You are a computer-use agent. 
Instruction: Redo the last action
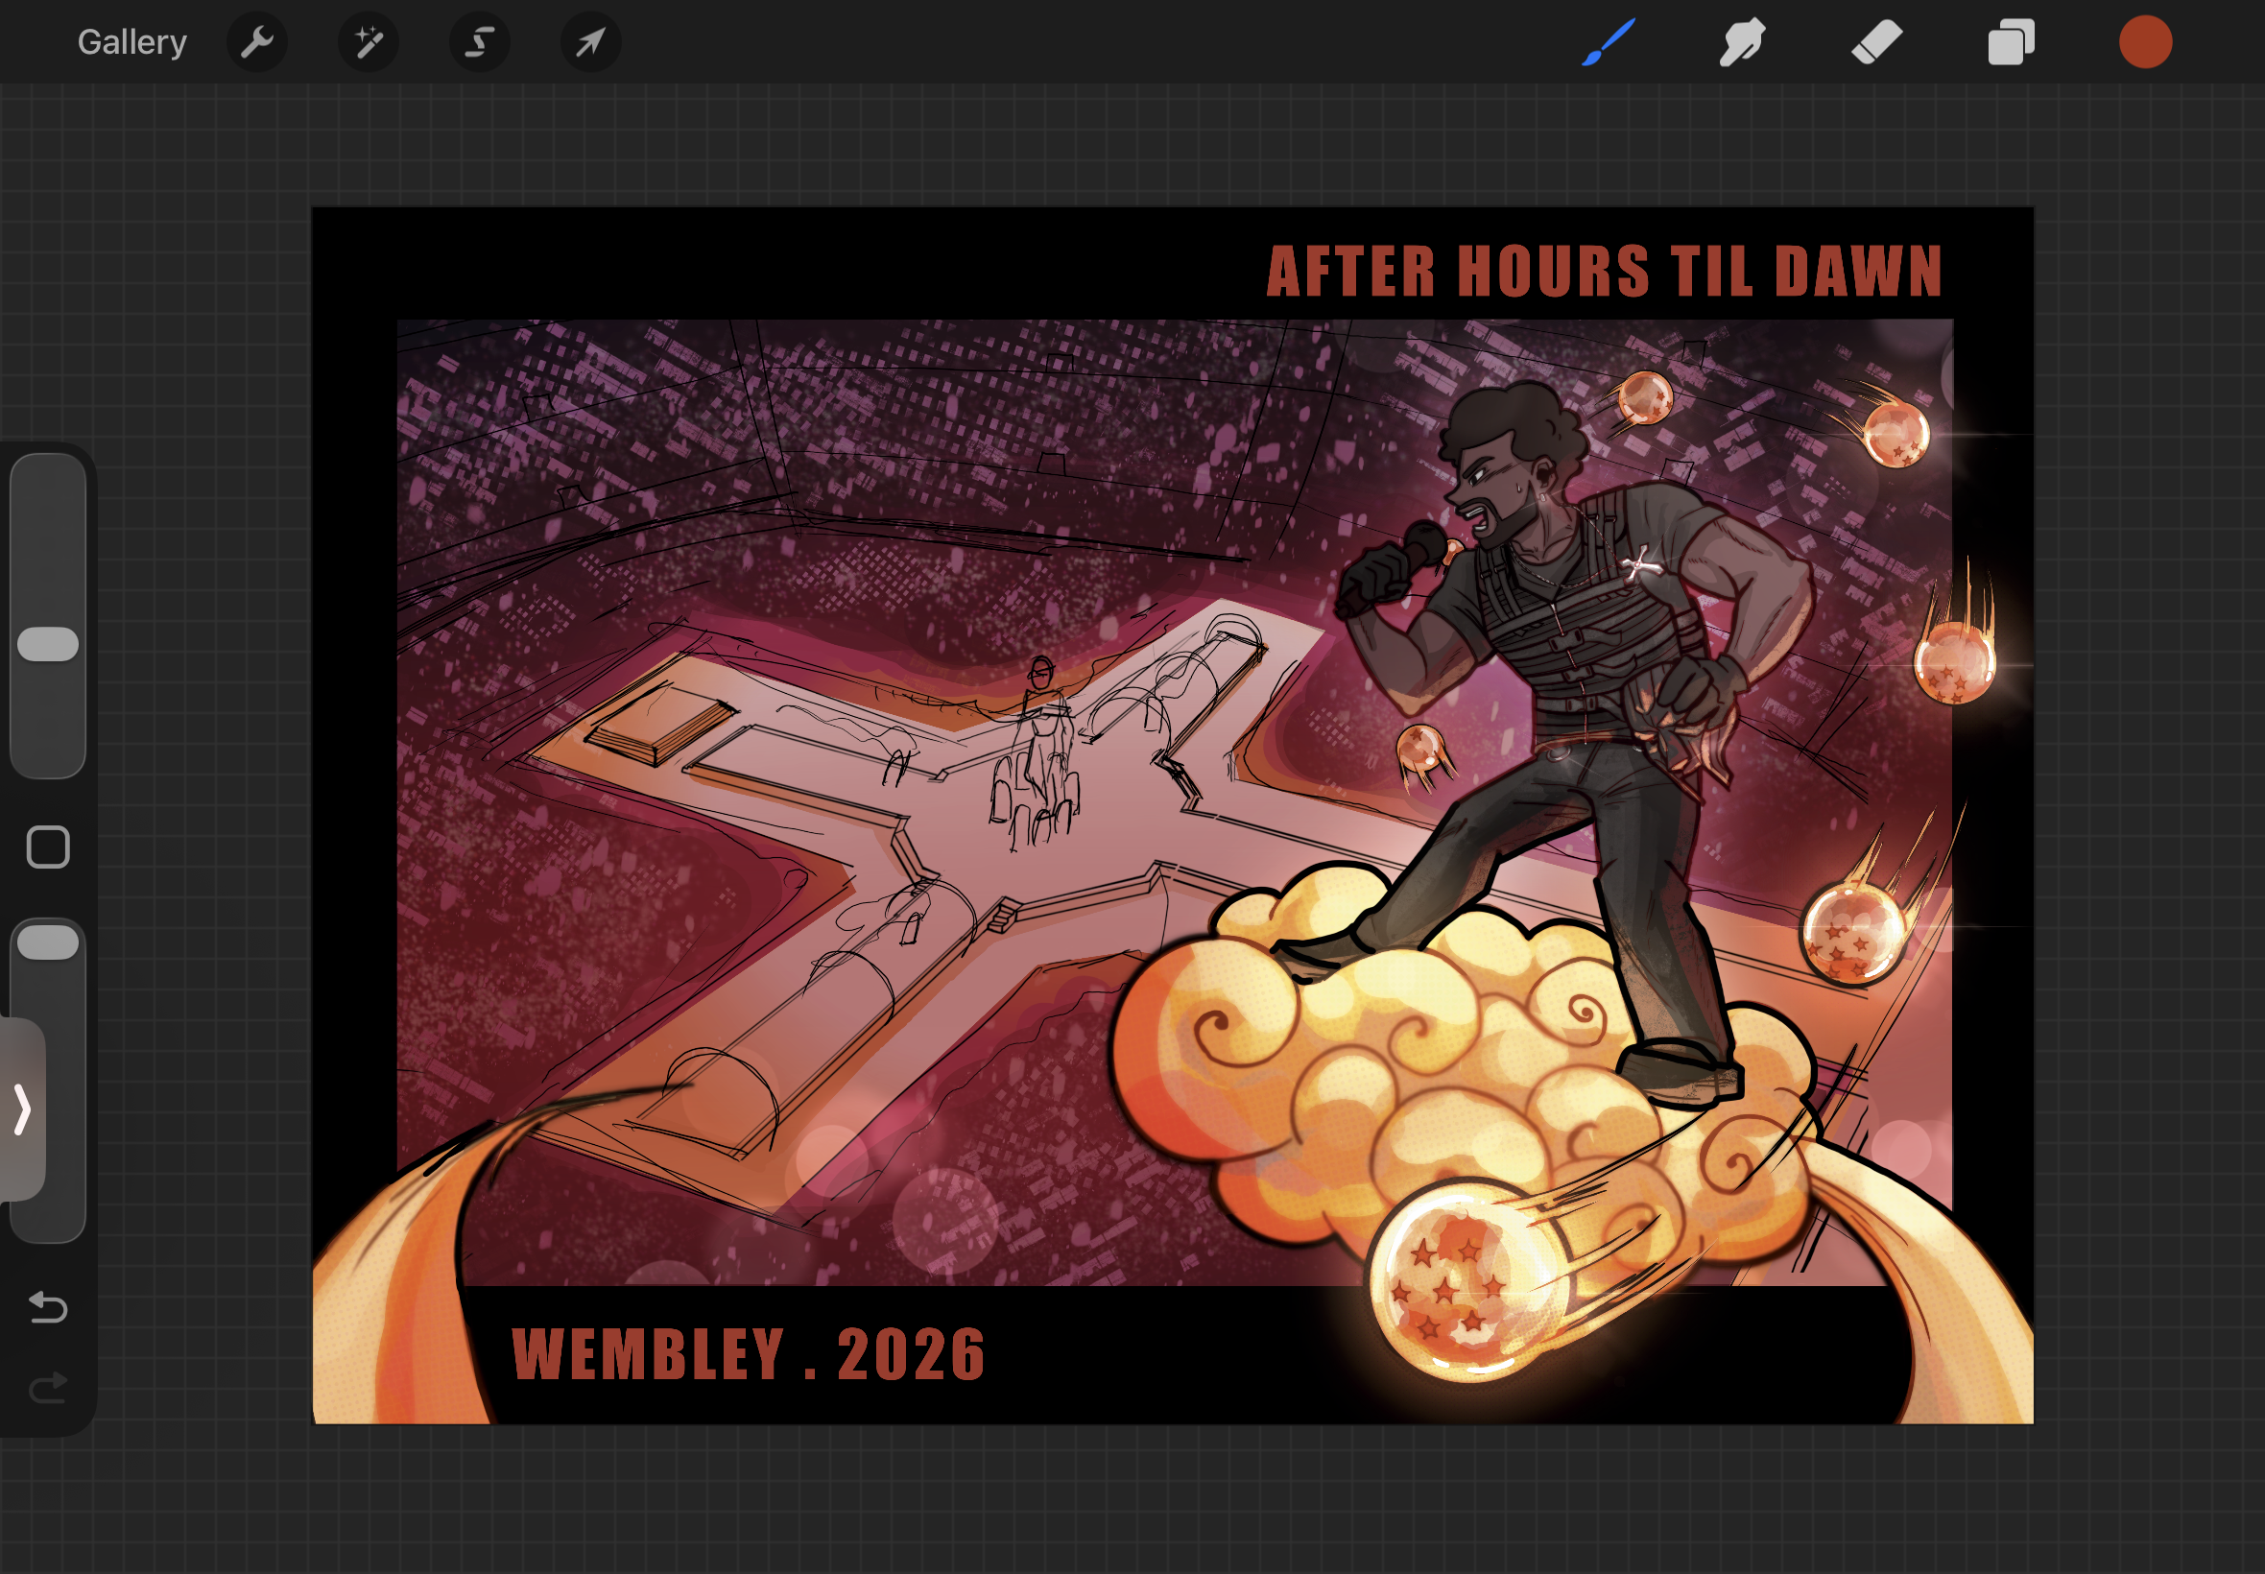[47, 1388]
